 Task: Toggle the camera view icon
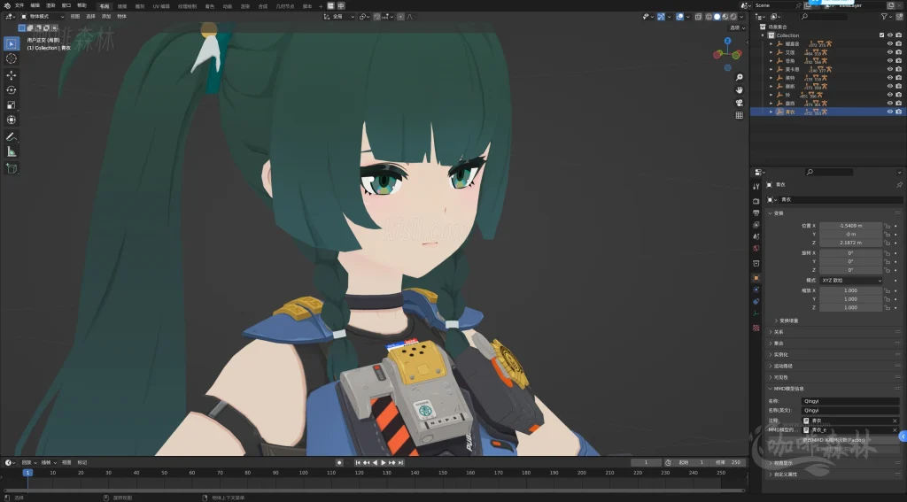point(740,103)
